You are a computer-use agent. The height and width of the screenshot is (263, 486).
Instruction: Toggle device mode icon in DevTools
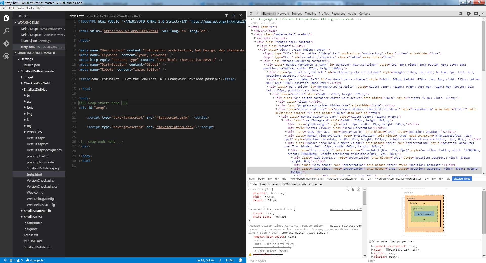[258, 14]
